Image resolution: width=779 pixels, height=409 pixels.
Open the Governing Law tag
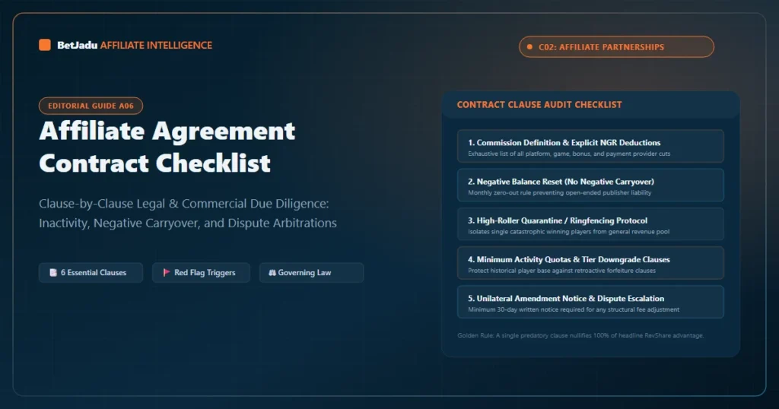click(x=311, y=272)
